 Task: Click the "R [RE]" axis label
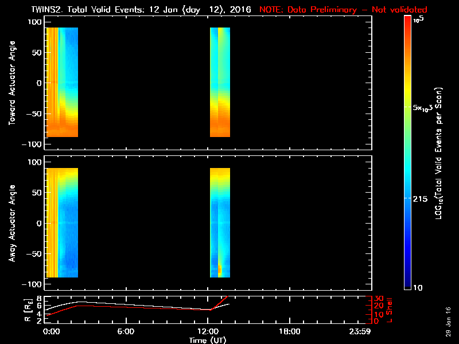click(x=28, y=310)
